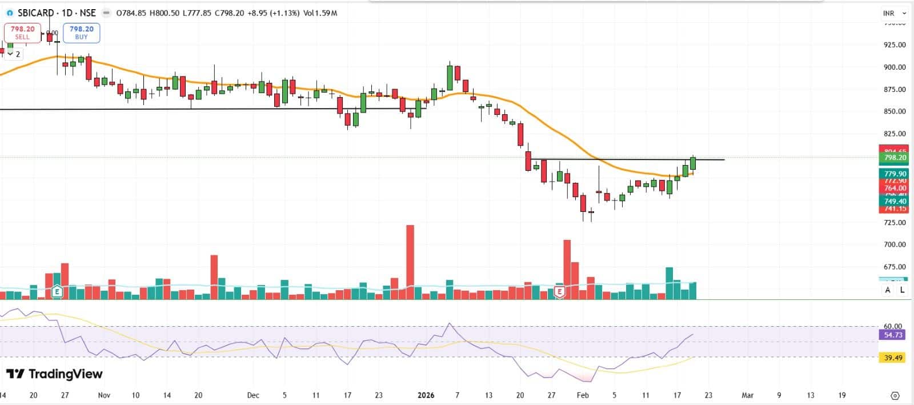The image size is (914, 405).
Task: Open the INR currency dropdown
Action: [x=895, y=13]
